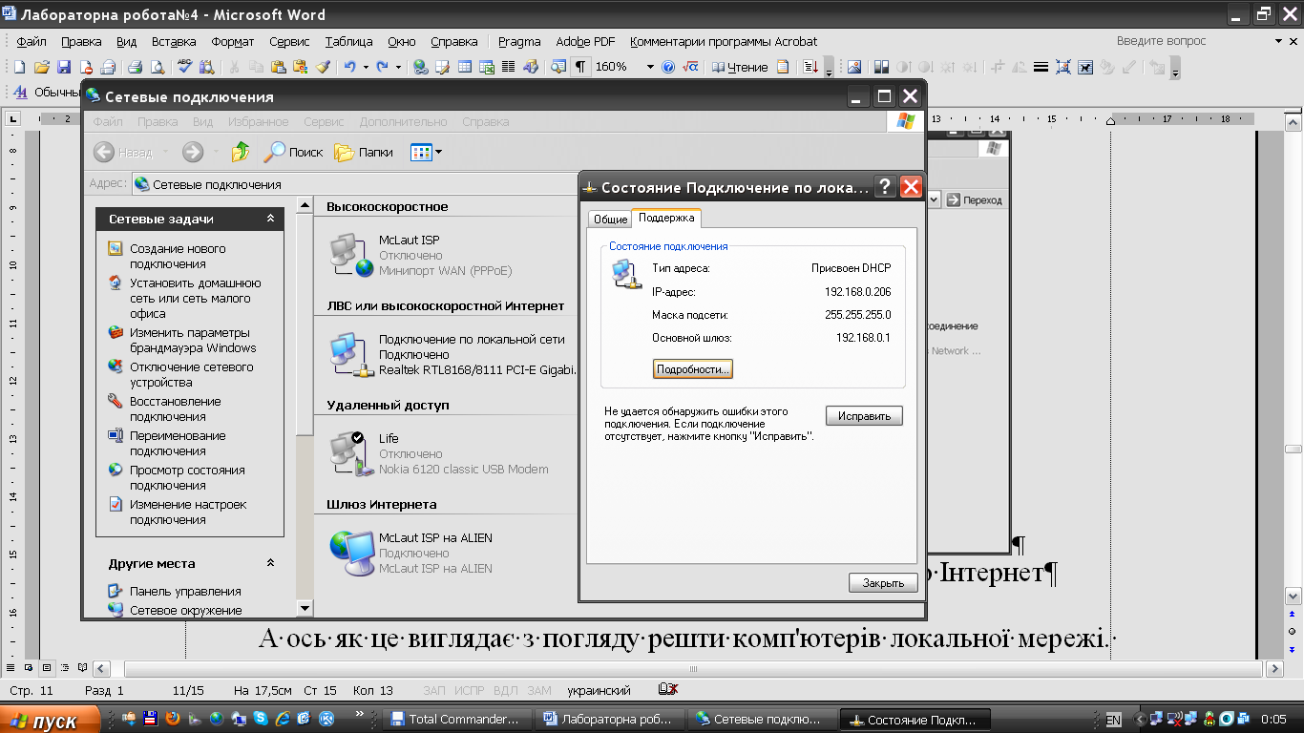Click the network list scrollbar down arrow
1304x733 pixels.
coord(305,607)
